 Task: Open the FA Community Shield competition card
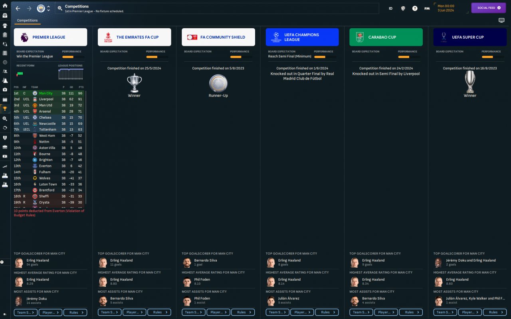coord(218,37)
